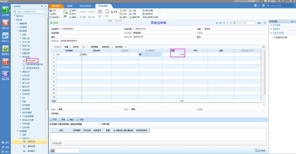
Task: Select the 扫描条码明细 tab
Action: pos(64,124)
